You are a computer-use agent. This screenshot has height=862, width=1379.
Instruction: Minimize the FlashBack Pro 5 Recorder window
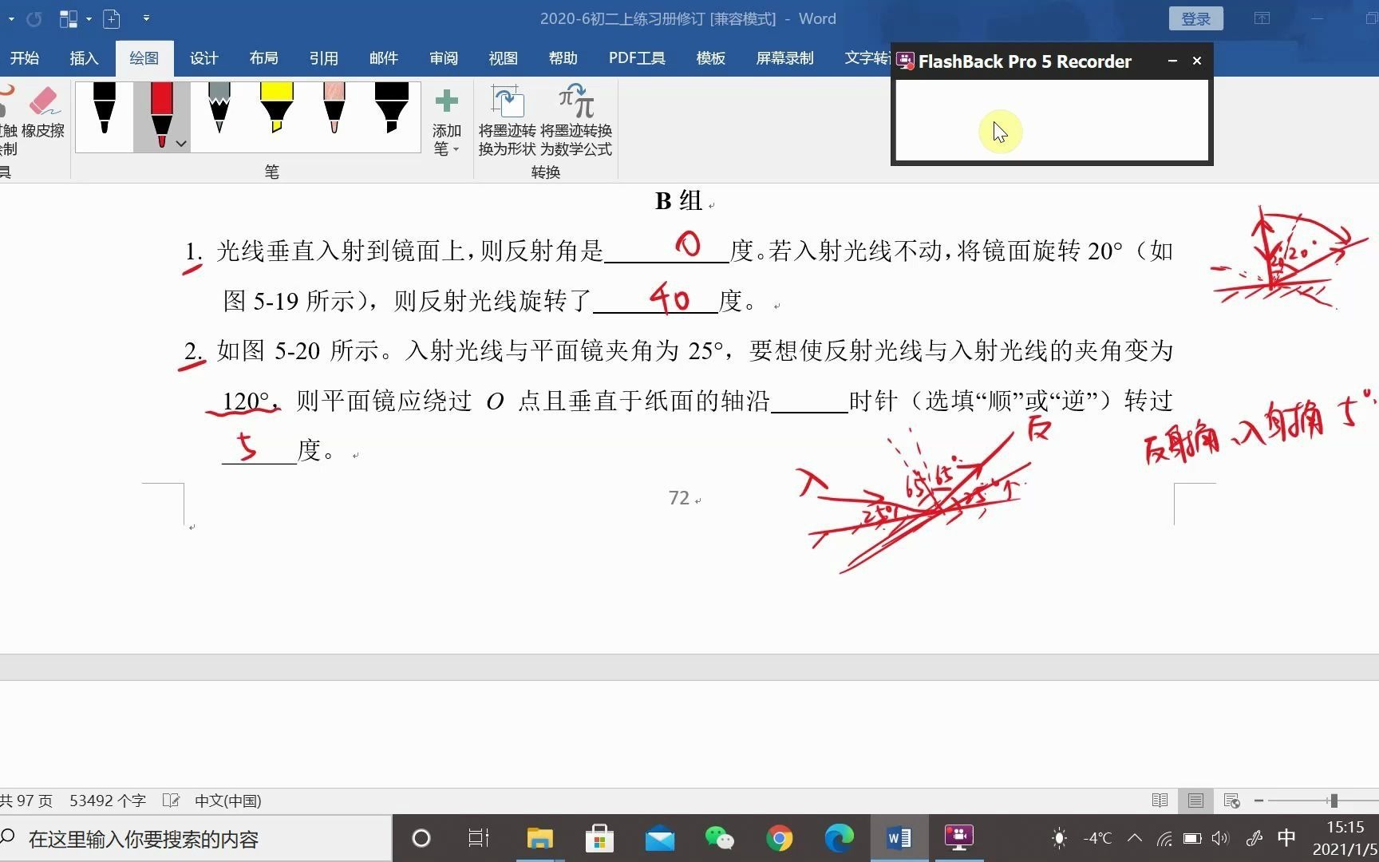(1172, 61)
